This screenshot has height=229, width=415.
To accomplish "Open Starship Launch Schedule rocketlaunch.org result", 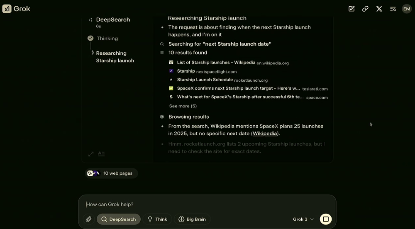I will [222, 80].
